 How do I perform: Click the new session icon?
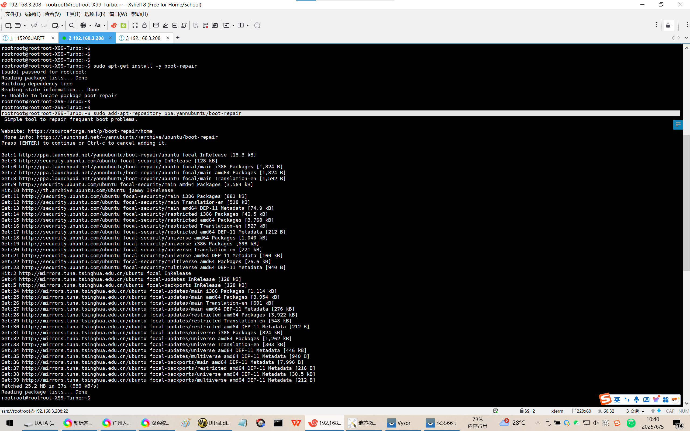pyautogui.click(x=8, y=25)
